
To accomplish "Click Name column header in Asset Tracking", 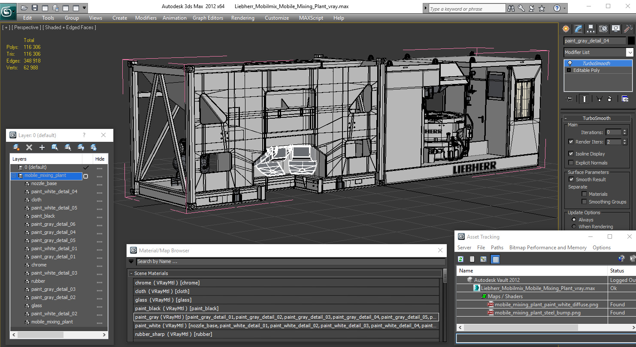I will [532, 271].
